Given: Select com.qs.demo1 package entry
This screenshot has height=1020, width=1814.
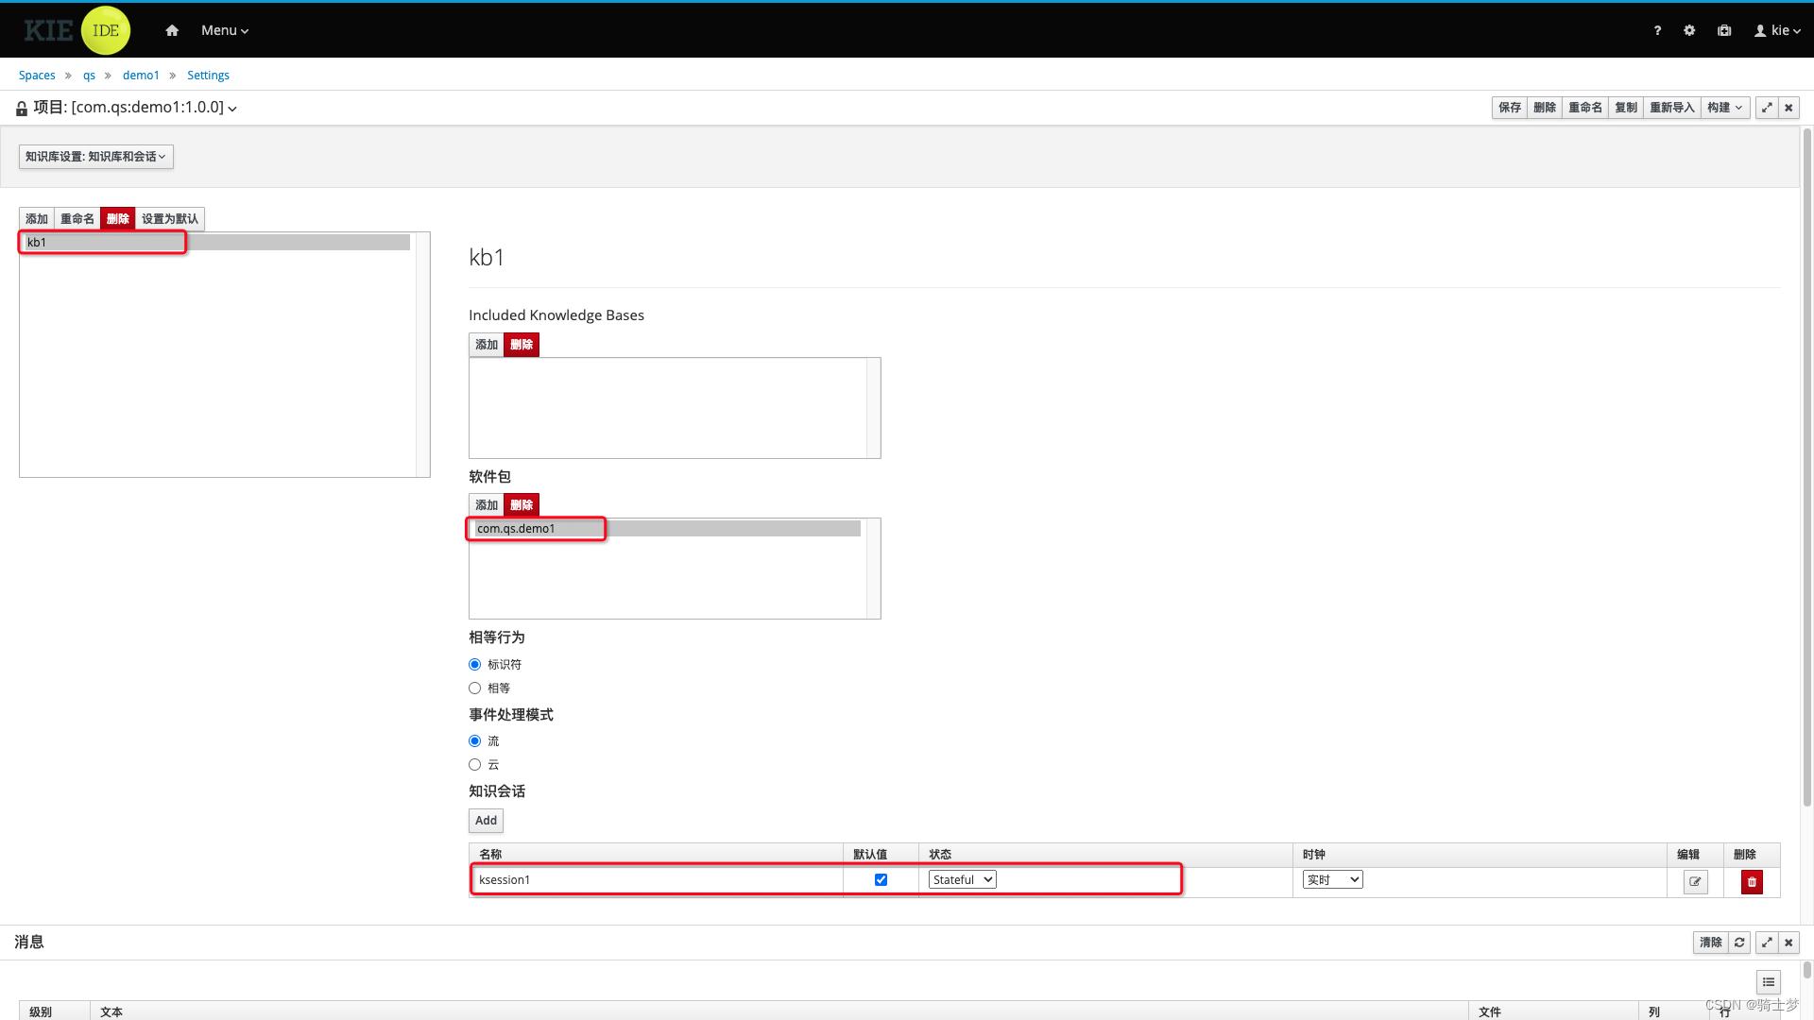Looking at the screenshot, I should click(x=666, y=529).
